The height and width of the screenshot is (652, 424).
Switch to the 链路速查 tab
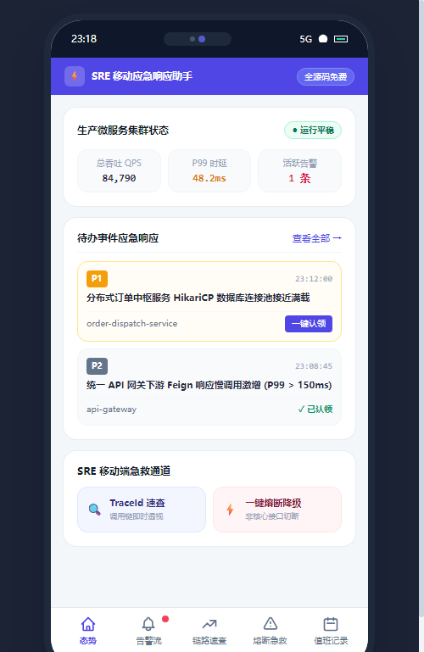click(x=209, y=630)
